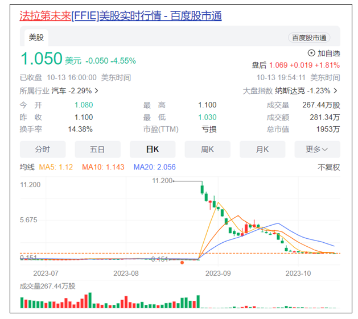Click the 2023-09 date axis label
Image resolution: width=358 pixels, height=319 pixels.
pyautogui.click(x=218, y=274)
